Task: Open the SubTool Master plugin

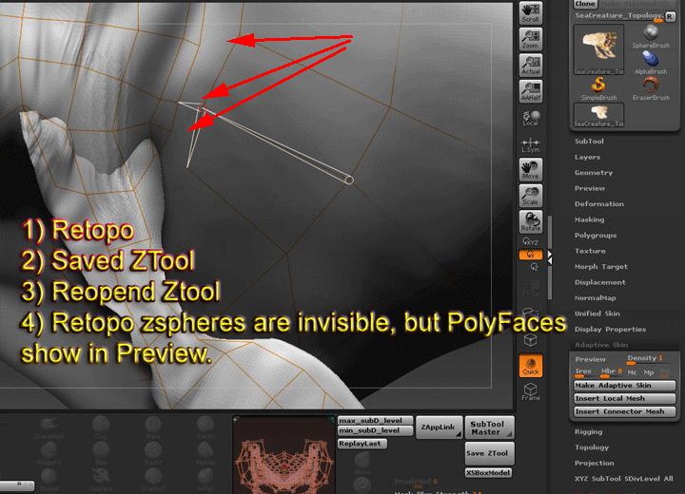Action: point(489,427)
